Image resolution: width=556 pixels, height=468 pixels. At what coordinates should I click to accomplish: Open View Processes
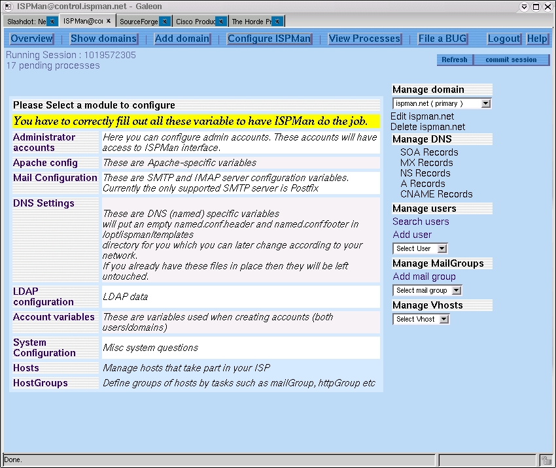click(364, 39)
